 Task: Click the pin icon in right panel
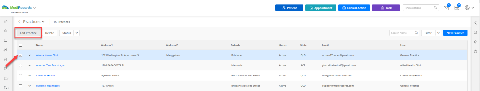(x=475, y=42)
